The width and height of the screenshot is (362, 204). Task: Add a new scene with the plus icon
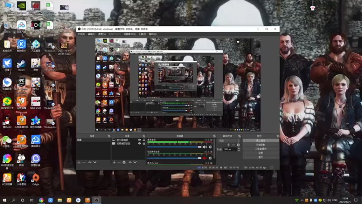point(79,162)
